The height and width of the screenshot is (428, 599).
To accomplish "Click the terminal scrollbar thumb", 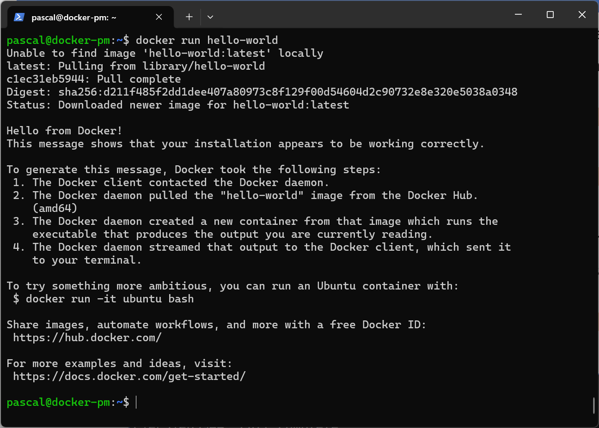I will 594,405.
